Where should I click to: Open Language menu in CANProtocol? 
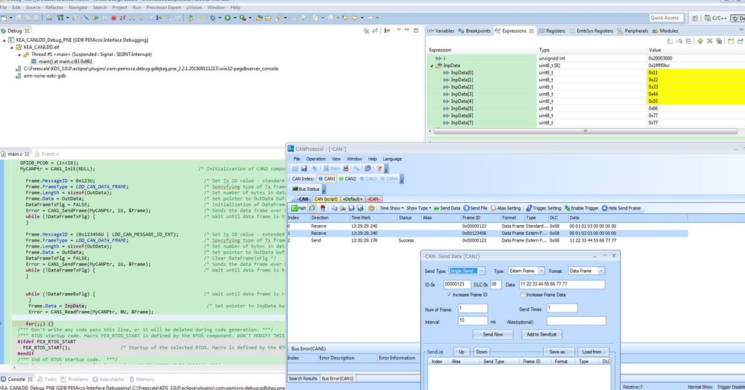tap(392, 159)
